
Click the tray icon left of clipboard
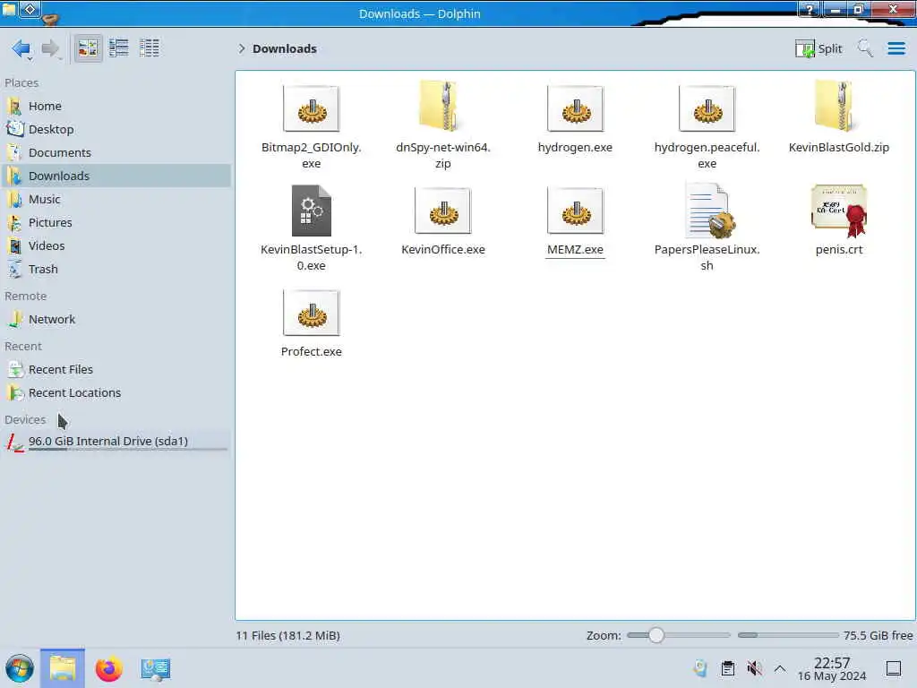click(700, 668)
